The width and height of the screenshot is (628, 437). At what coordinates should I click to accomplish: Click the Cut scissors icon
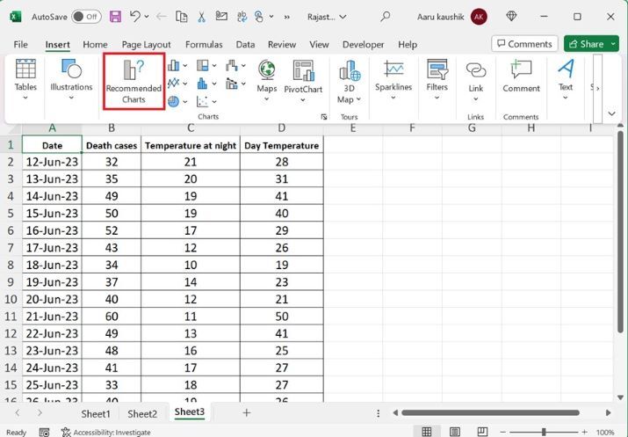201,17
